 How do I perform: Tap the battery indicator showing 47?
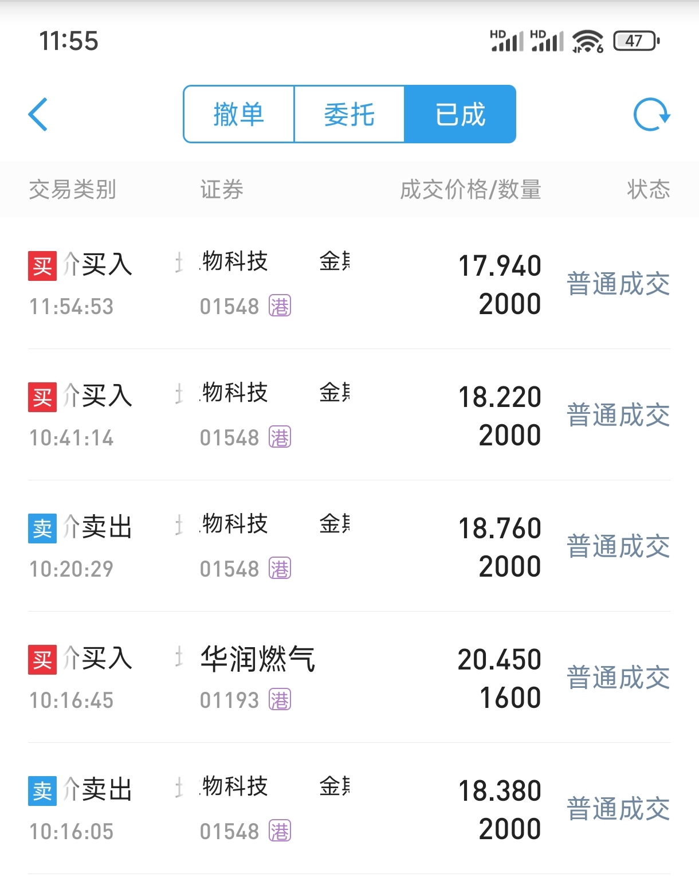click(x=637, y=41)
